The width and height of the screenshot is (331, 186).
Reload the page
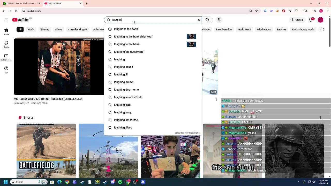tap(16, 11)
